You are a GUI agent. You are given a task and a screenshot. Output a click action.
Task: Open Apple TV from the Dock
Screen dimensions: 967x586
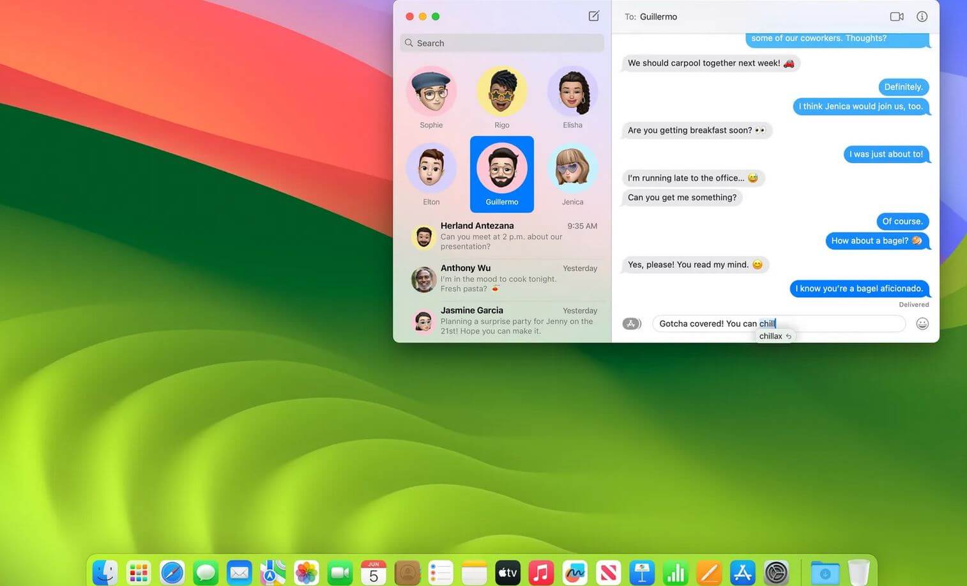click(508, 573)
